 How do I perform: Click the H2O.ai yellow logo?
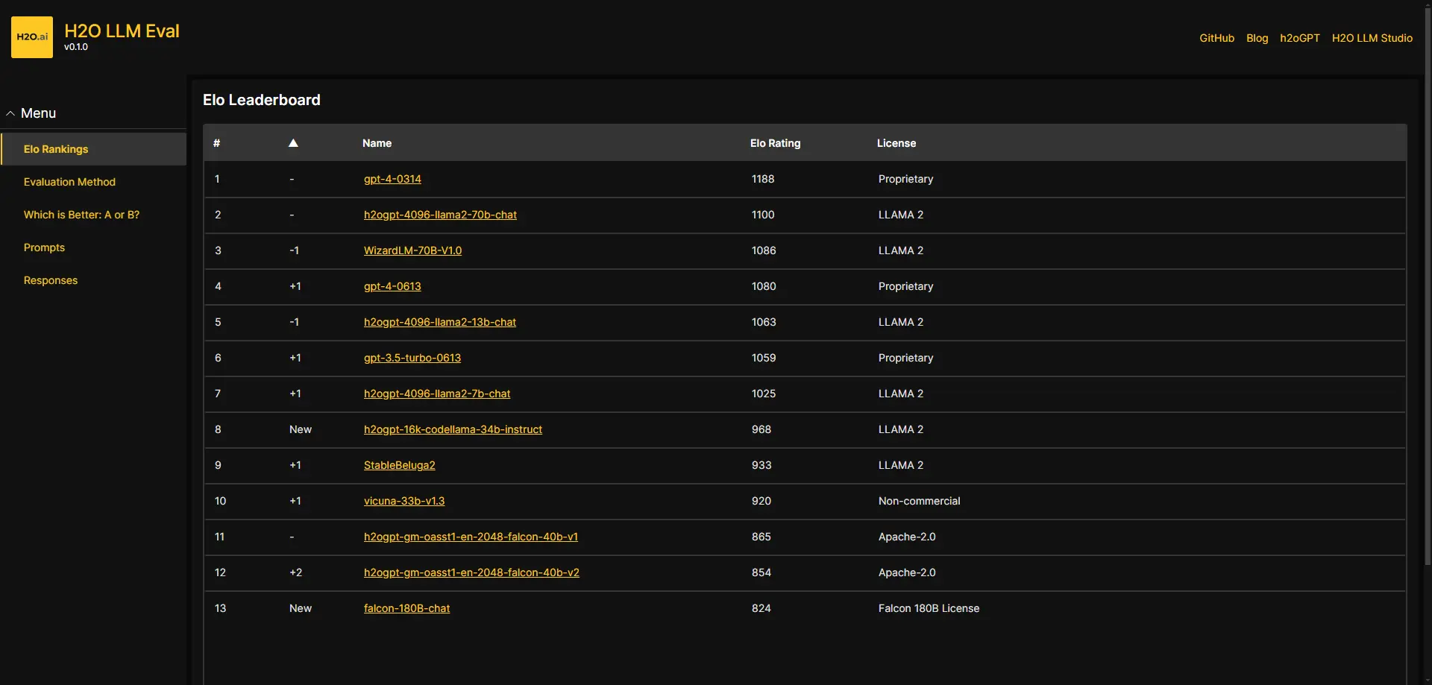click(32, 37)
